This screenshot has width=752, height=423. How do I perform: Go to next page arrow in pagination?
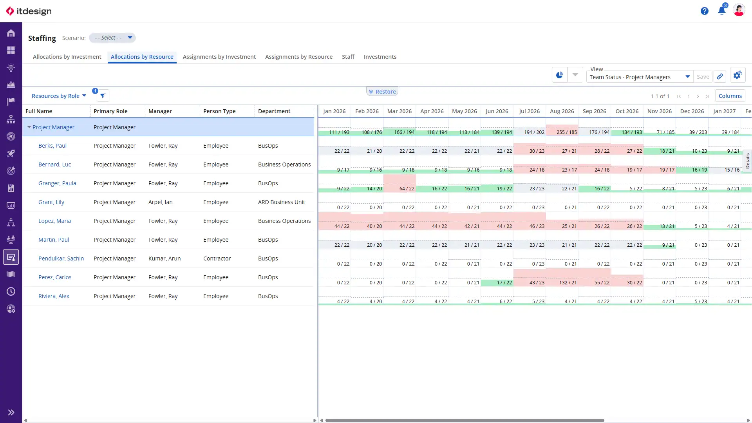pos(698,96)
